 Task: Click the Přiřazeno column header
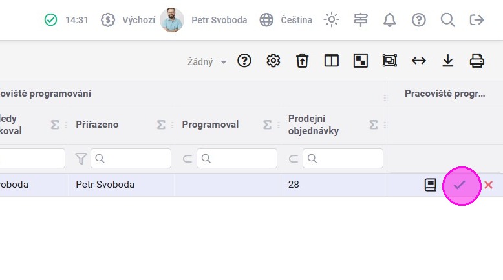point(97,125)
